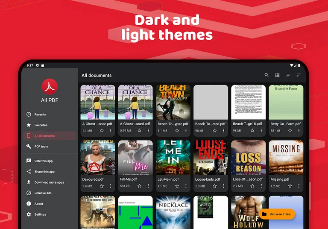Open the Wolf Hollow cover thumbnail
This screenshot has width=328, height=229.
click(x=248, y=212)
